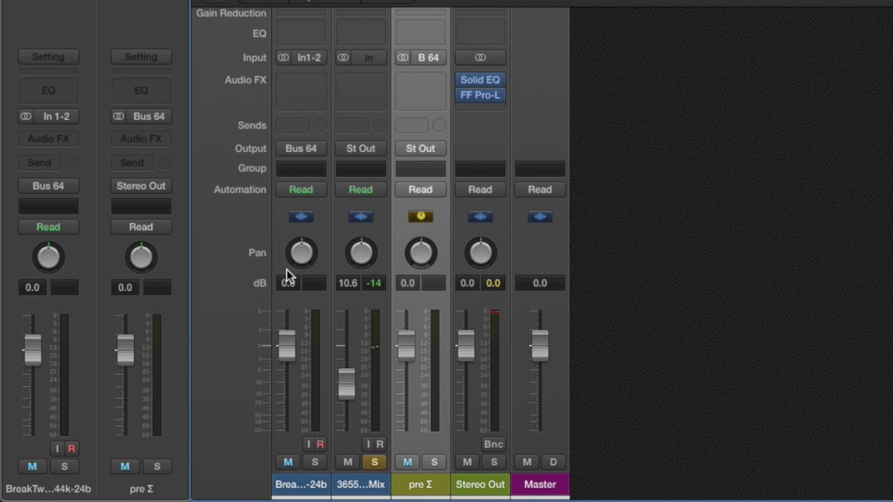Open the FF Pro-L plug-in
This screenshot has width=893, height=502.
point(480,96)
